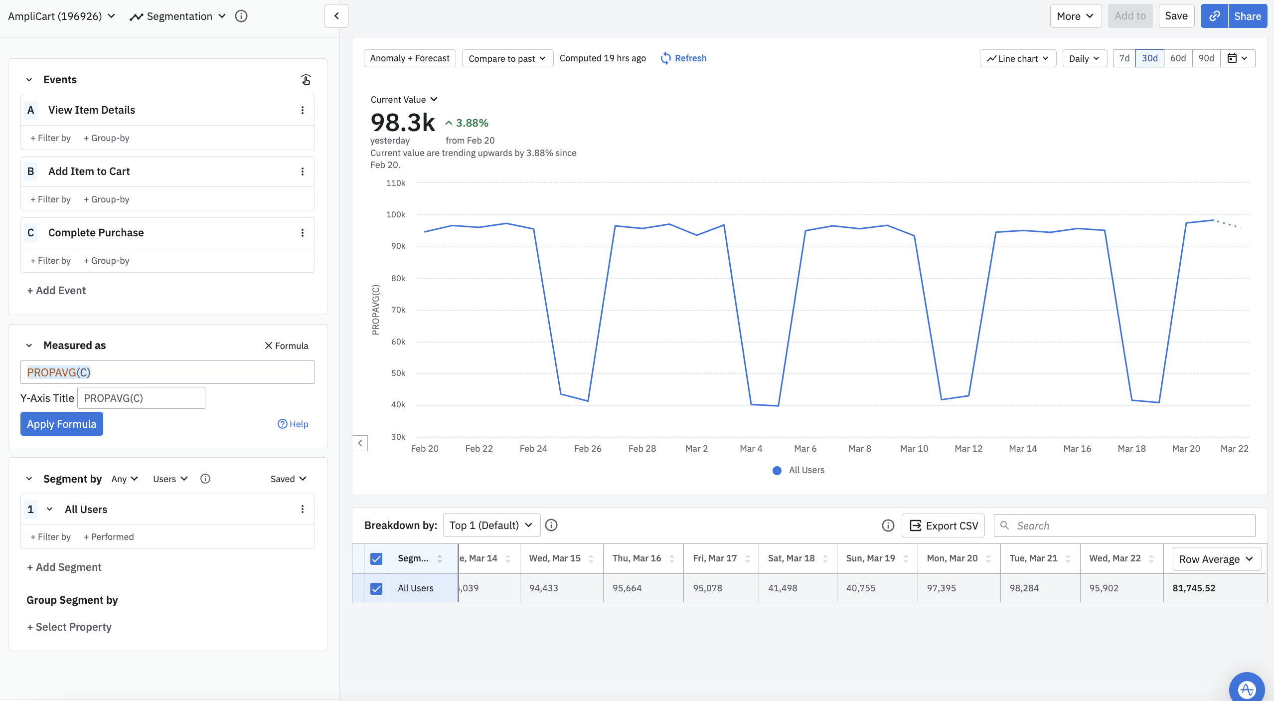
Task: Select the 90d time range tab
Action: click(x=1206, y=58)
